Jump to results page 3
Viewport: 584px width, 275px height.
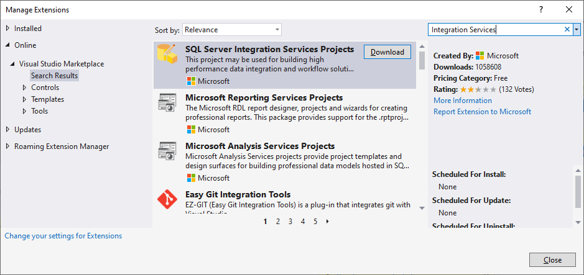coord(290,221)
